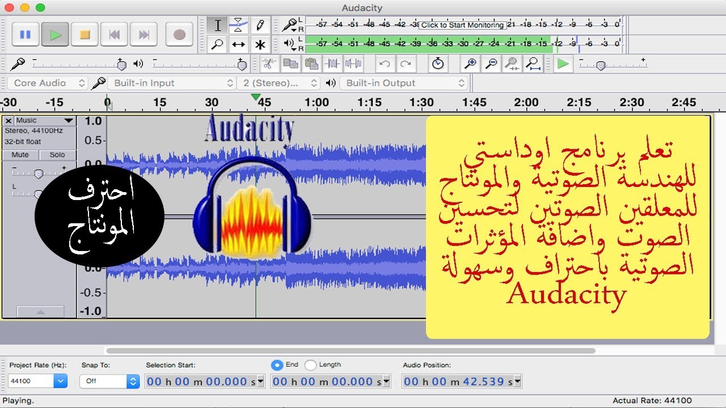Select the Multi-tool asterisk icon
The image size is (726, 408).
click(260, 44)
